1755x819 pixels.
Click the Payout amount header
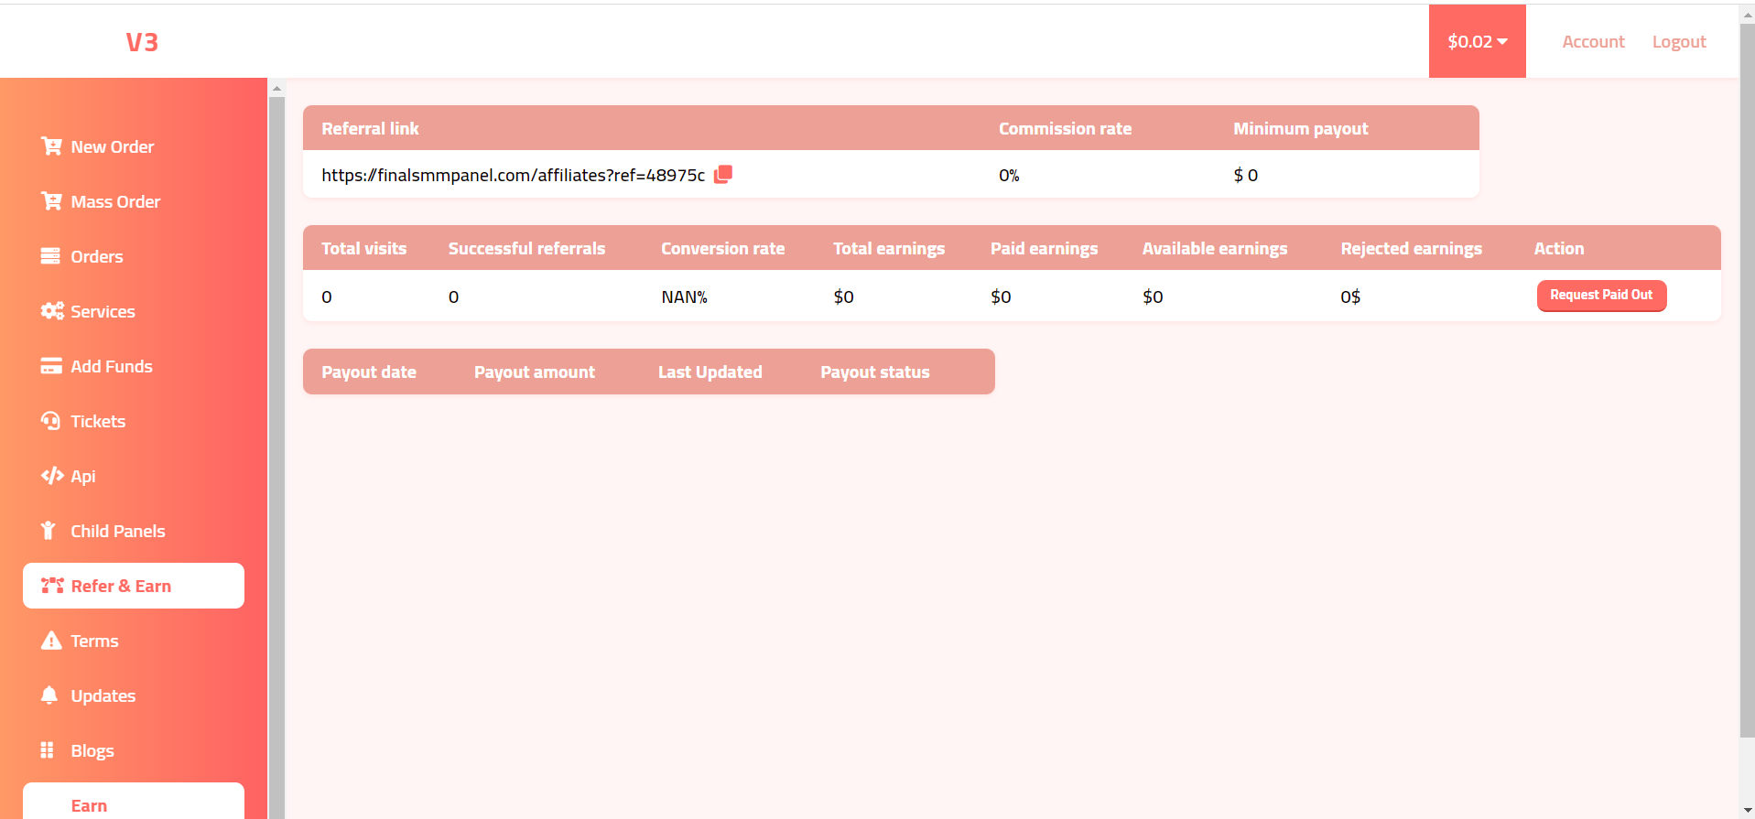tap(535, 372)
